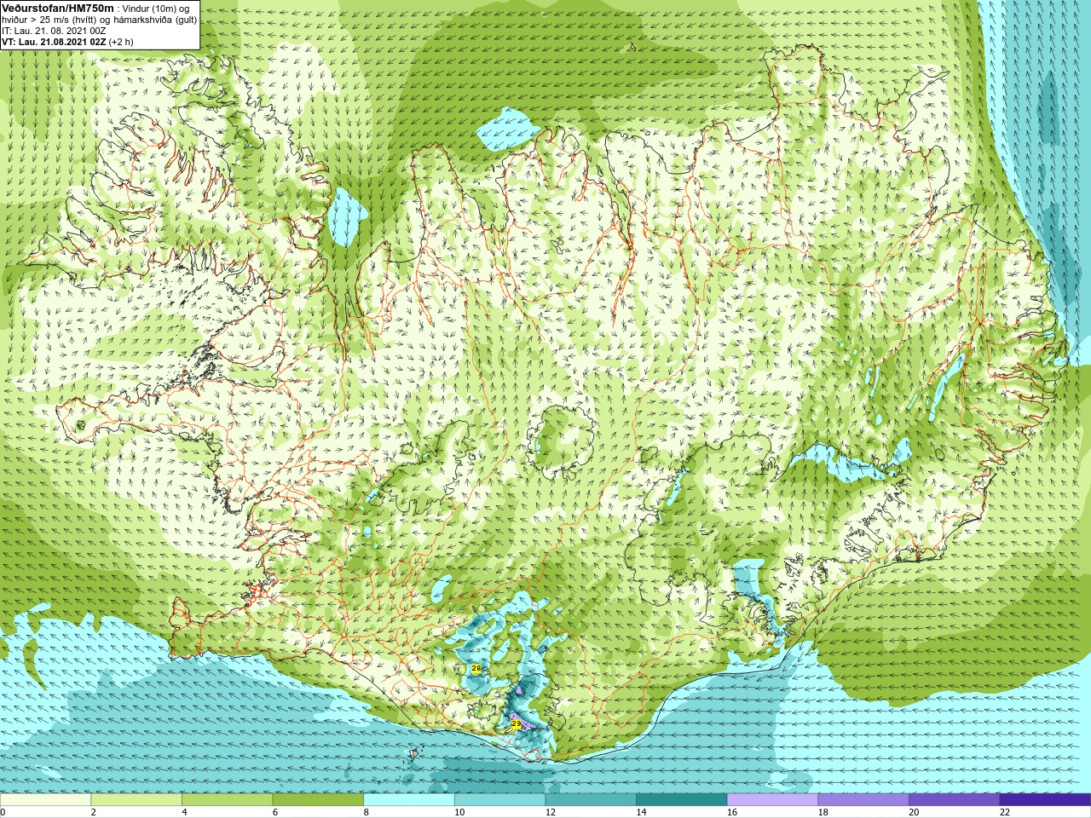
Task: Select the dark indigo swatch above 22 m/s
Action: 1045,800
